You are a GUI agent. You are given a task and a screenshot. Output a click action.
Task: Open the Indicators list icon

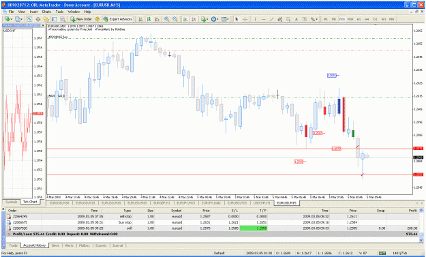point(203,19)
